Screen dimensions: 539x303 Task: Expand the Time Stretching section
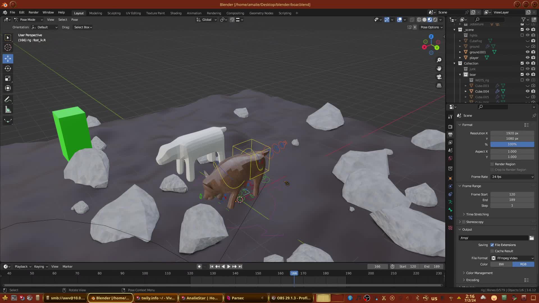click(477, 214)
